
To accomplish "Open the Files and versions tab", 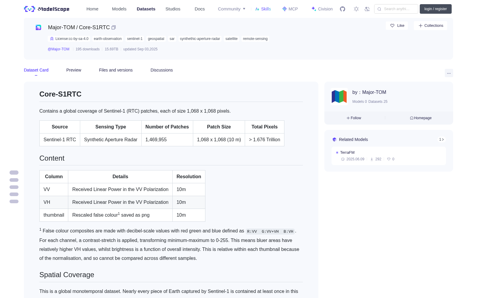I will click(x=116, y=70).
